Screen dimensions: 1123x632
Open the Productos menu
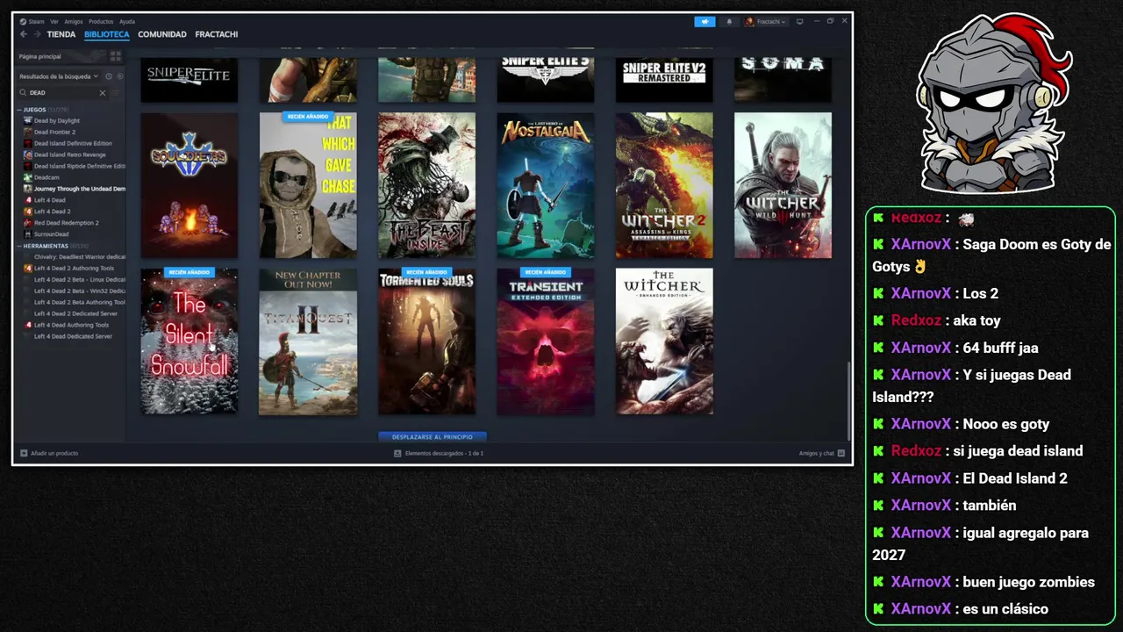101,21
